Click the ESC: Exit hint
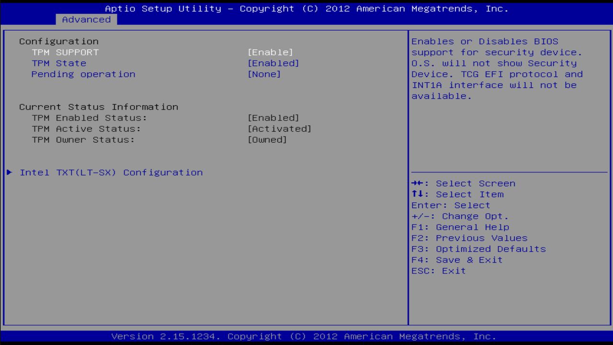The width and height of the screenshot is (613, 345). pos(439,272)
